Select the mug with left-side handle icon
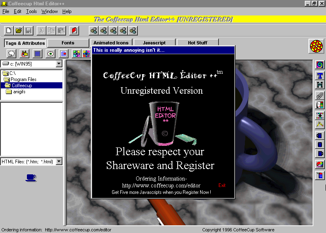This screenshot has height=233, width=326. pyautogui.click(x=320, y=136)
